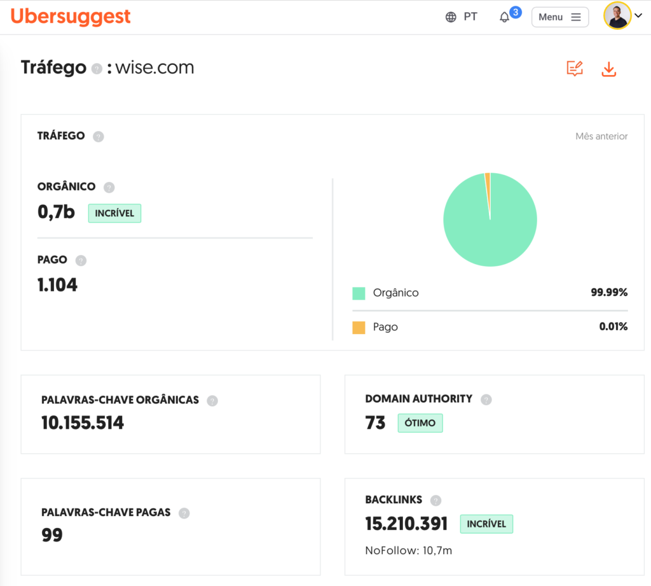Screen dimensions: 651x586
Task: Click the 1.104 paid traffic value
Action: 57,285
